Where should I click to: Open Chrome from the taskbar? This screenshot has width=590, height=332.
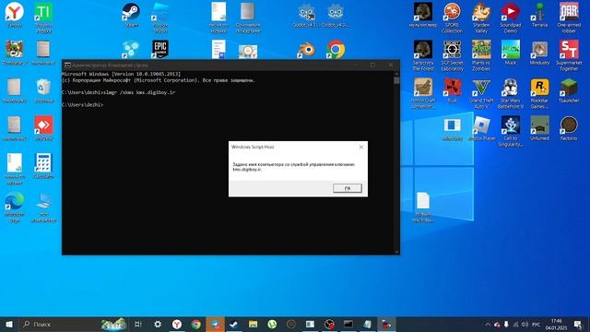tap(195, 324)
